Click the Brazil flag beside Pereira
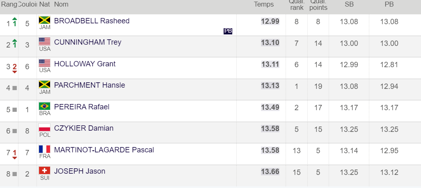 (x=44, y=106)
